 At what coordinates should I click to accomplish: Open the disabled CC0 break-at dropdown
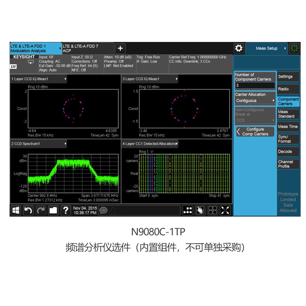pos(255,120)
